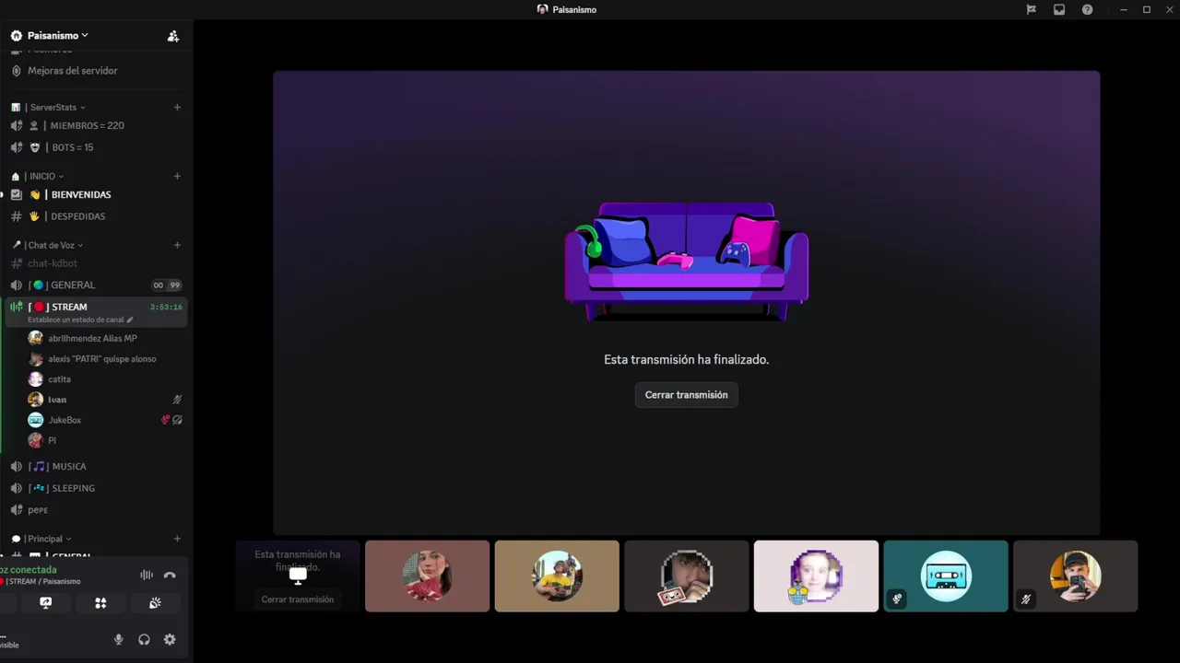
Task: Click deafened icon on JukeBox tile
Action: coord(897,599)
